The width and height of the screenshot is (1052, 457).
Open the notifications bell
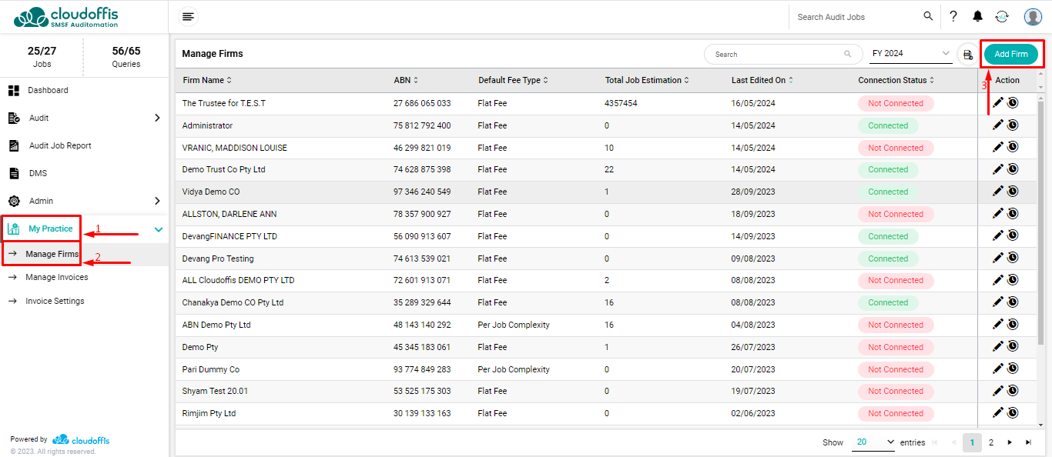977,16
